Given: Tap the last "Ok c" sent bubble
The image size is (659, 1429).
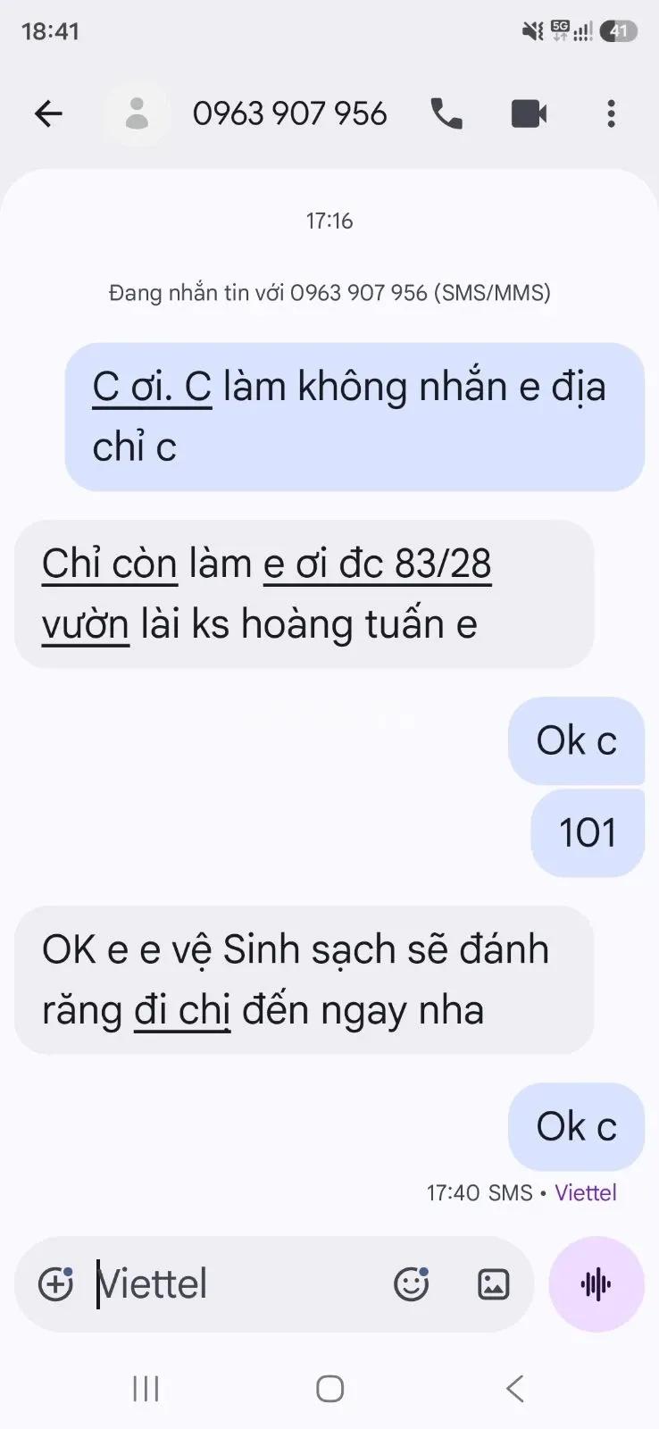Looking at the screenshot, I should (576, 1126).
